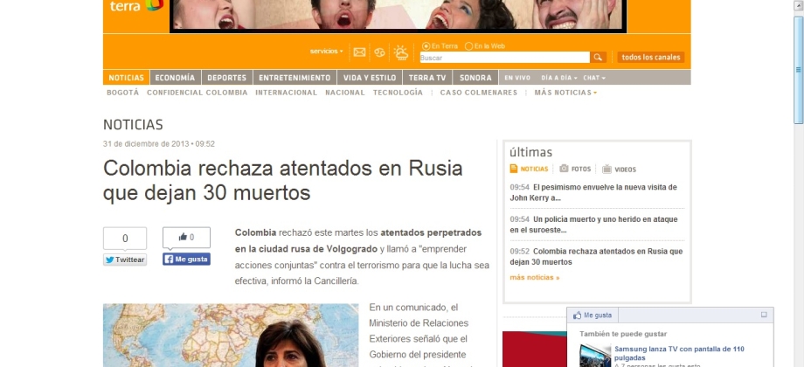Click the magnifier search button

pyautogui.click(x=598, y=58)
